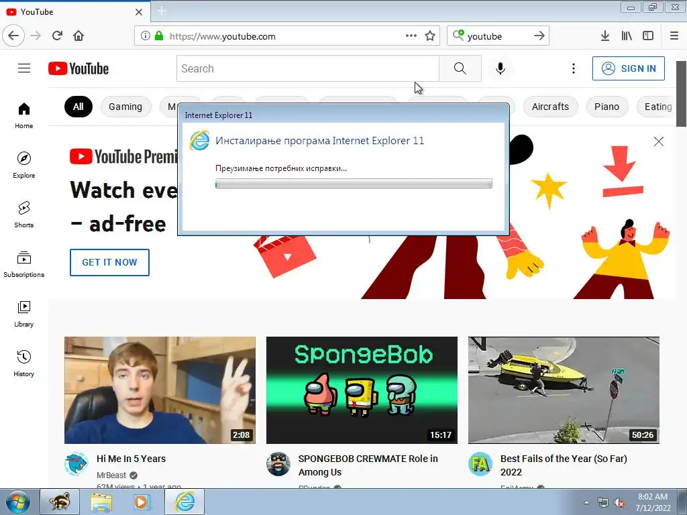Open YouTube settings three-dot menu
This screenshot has width=687, height=515.
pyautogui.click(x=573, y=68)
